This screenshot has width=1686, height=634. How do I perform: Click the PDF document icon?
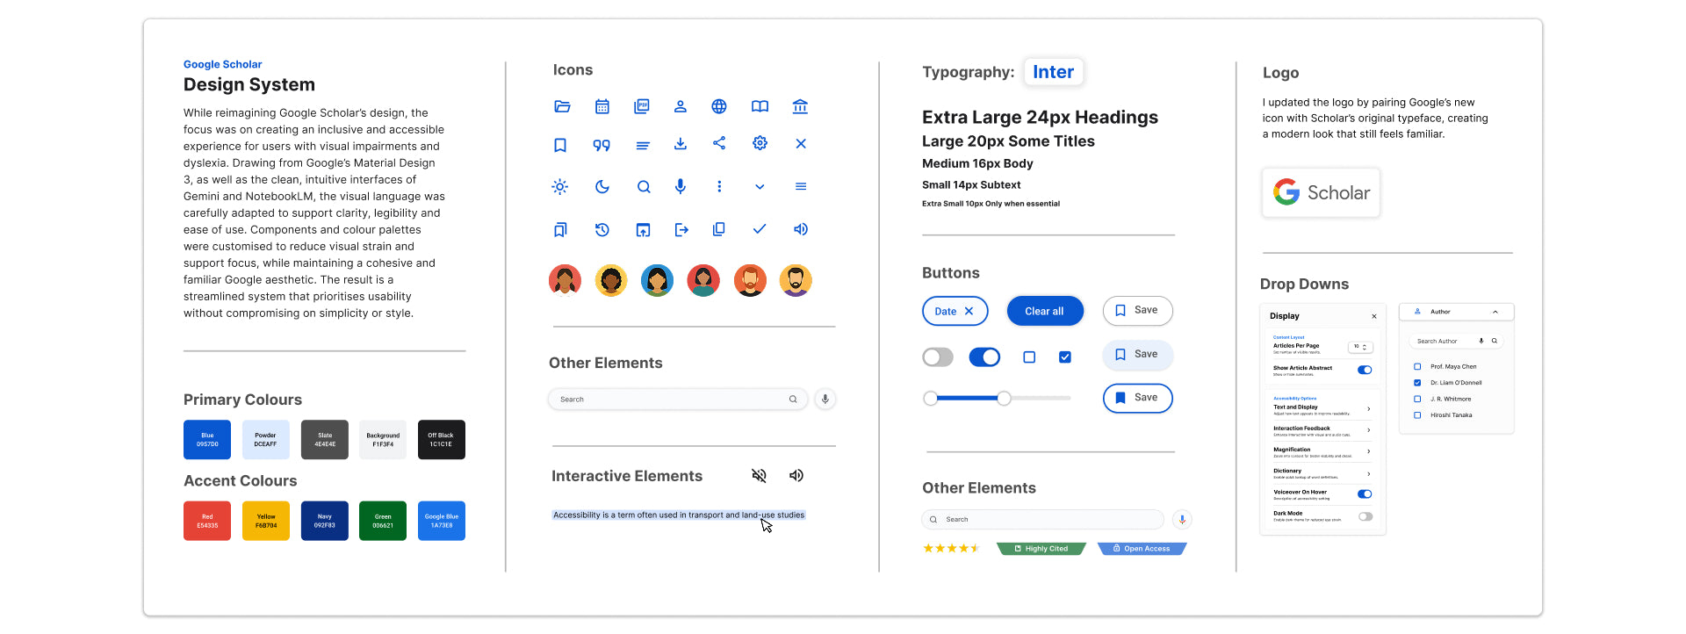click(642, 106)
